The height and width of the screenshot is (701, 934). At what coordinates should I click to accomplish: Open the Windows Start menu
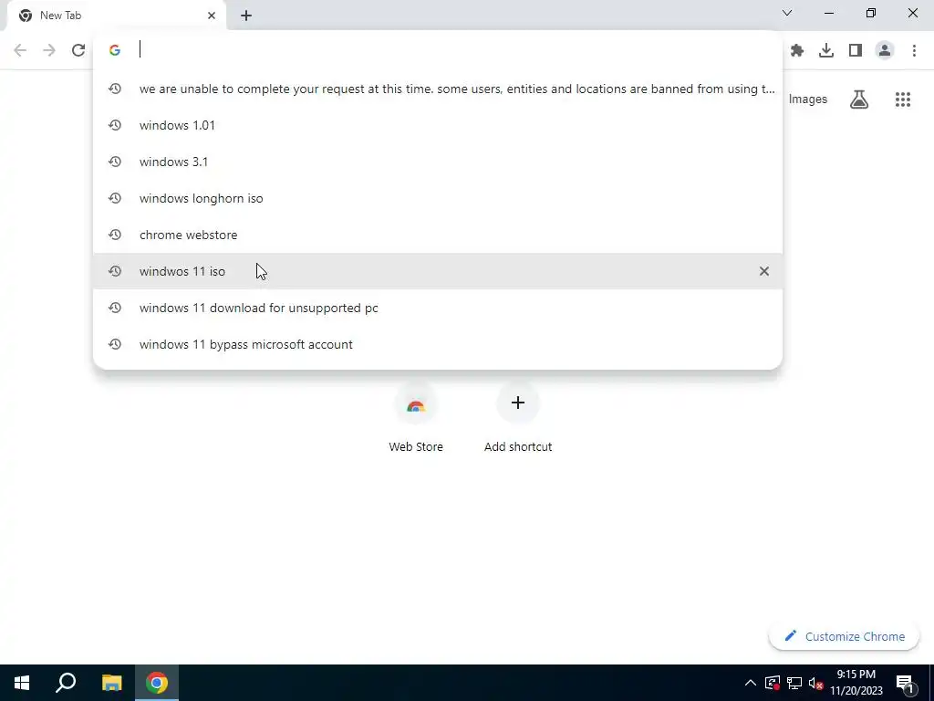[x=22, y=683]
